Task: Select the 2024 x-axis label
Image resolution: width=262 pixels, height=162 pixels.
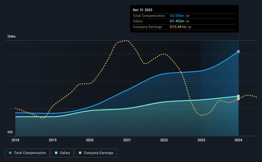Action: [x=238, y=140]
